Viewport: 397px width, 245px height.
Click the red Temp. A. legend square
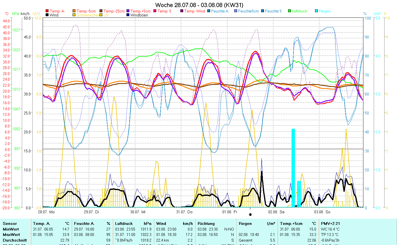pos(47,11)
